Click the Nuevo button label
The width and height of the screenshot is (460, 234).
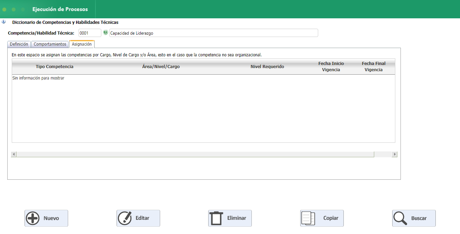tap(51, 218)
